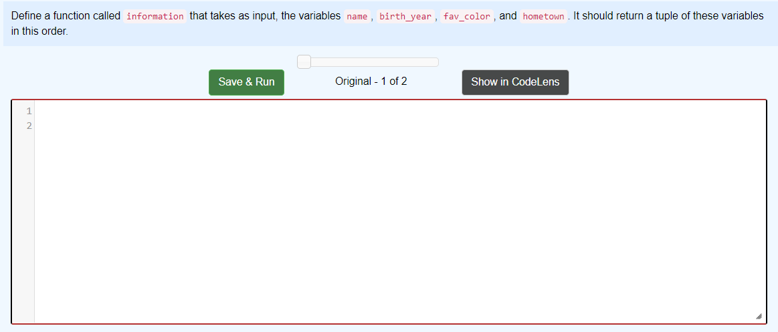Click the 'information' code term

[155, 16]
